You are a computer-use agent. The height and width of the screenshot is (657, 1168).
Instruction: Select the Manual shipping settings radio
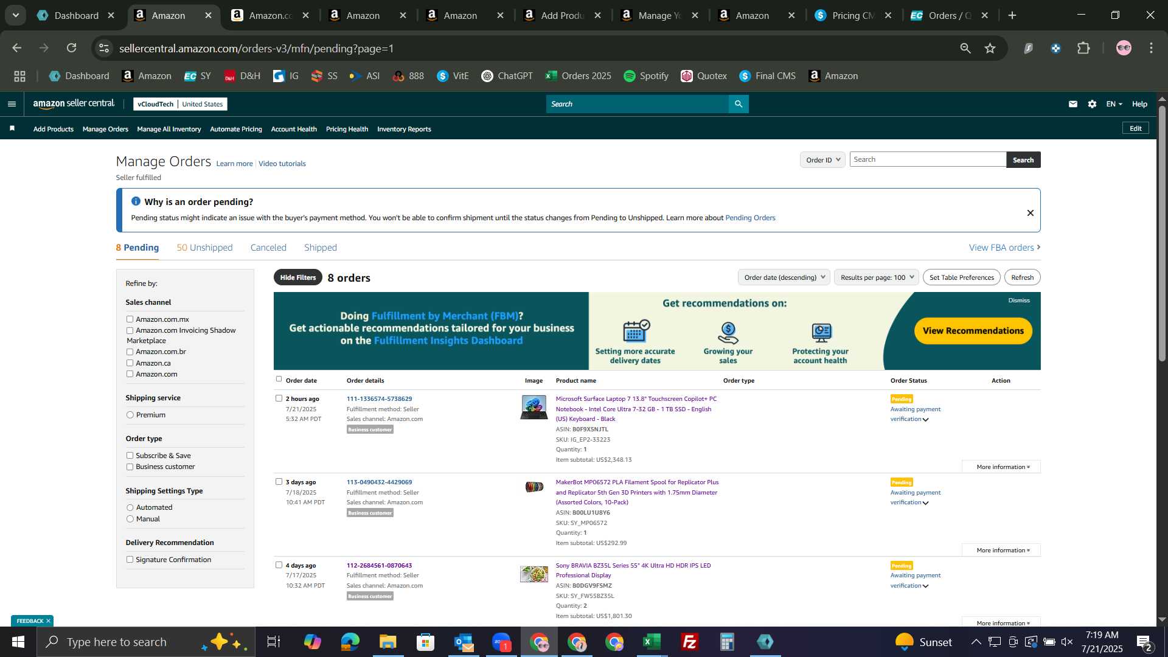(130, 519)
